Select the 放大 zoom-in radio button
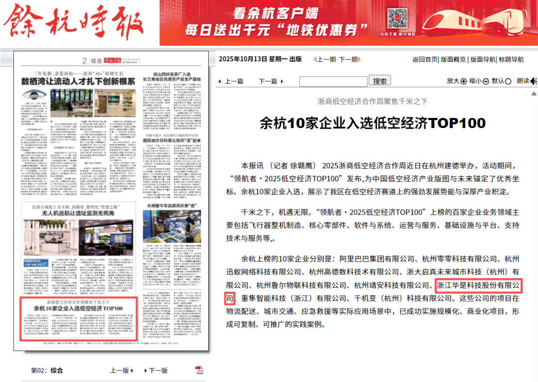Viewport: 538px width, 382px height. (464, 81)
